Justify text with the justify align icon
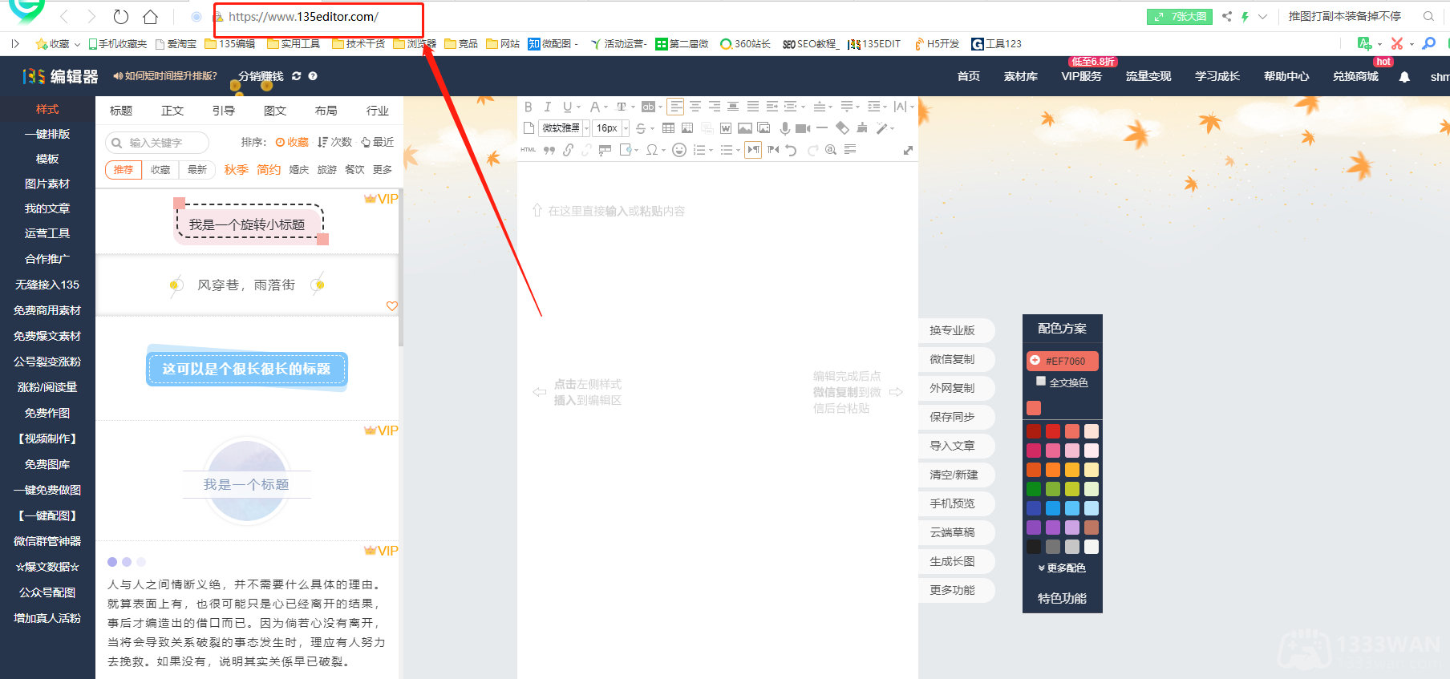The image size is (1450, 679). 752,107
